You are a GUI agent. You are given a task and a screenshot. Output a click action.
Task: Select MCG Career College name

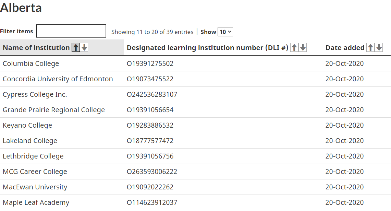[35, 172]
